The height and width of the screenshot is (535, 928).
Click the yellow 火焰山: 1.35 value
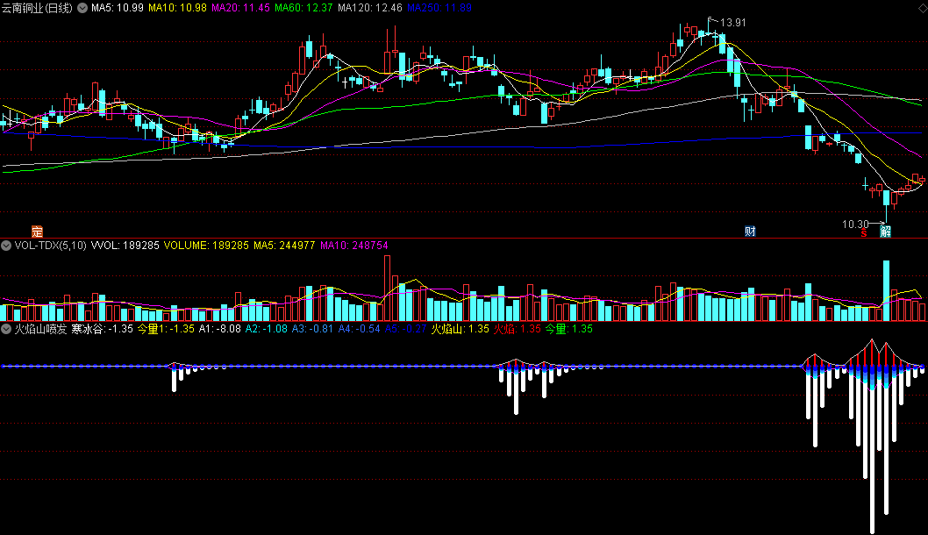pyautogui.click(x=460, y=329)
